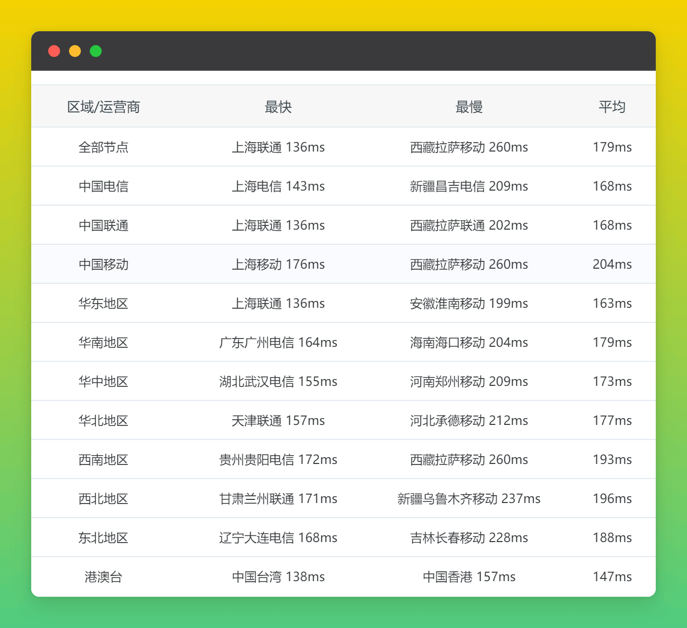687x628 pixels.
Task: Select the 东北地区 row label
Action: click(104, 538)
